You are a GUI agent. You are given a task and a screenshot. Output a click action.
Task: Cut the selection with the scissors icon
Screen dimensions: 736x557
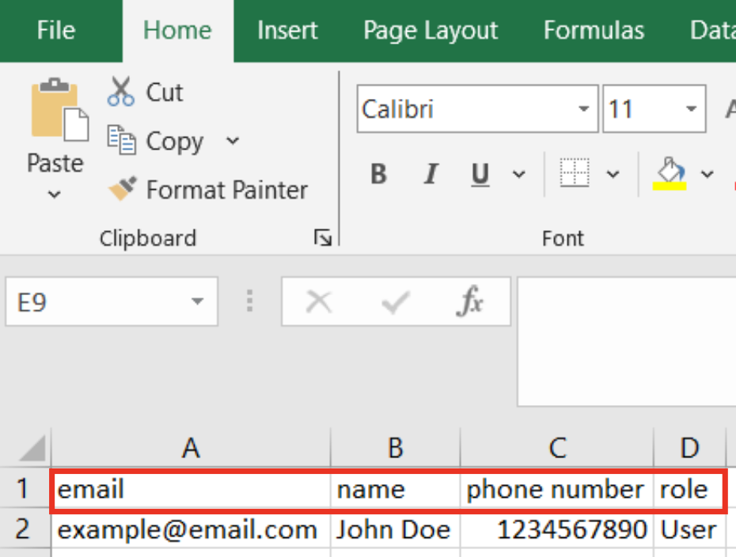point(120,92)
